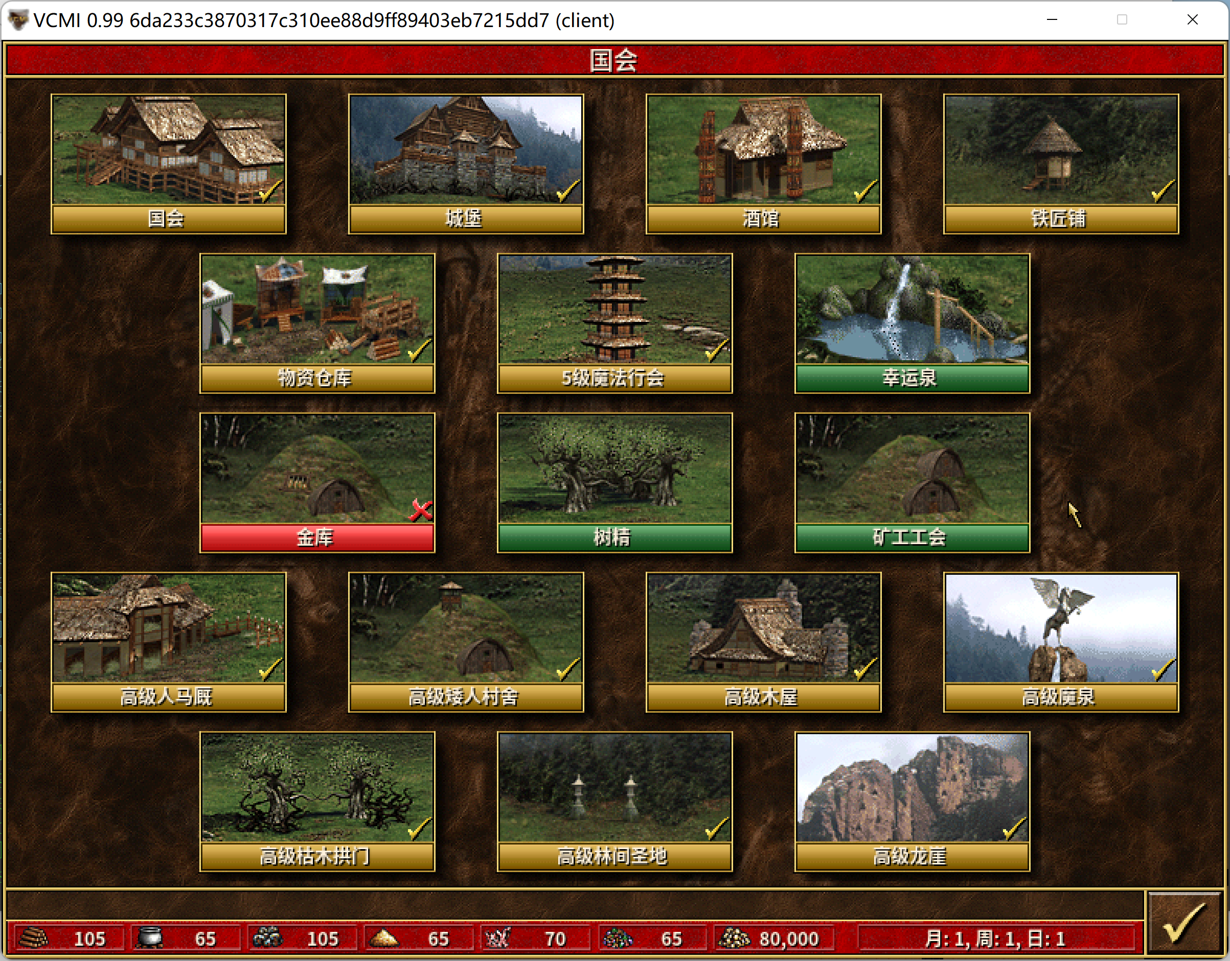The width and height of the screenshot is (1230, 961).
Task: Select the 城堡 castle building picture
Action: pyautogui.click(x=466, y=150)
